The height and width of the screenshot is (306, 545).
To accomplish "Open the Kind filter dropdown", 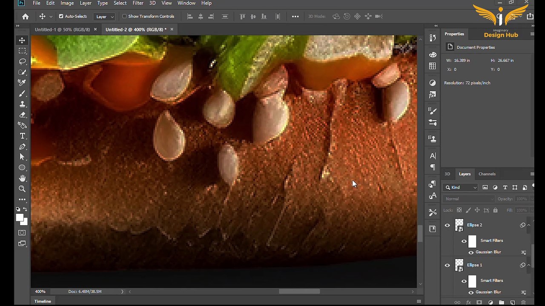I will (462, 187).
